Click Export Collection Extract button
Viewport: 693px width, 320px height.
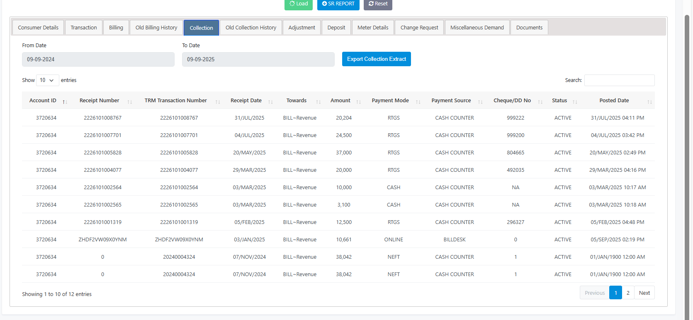(376, 59)
